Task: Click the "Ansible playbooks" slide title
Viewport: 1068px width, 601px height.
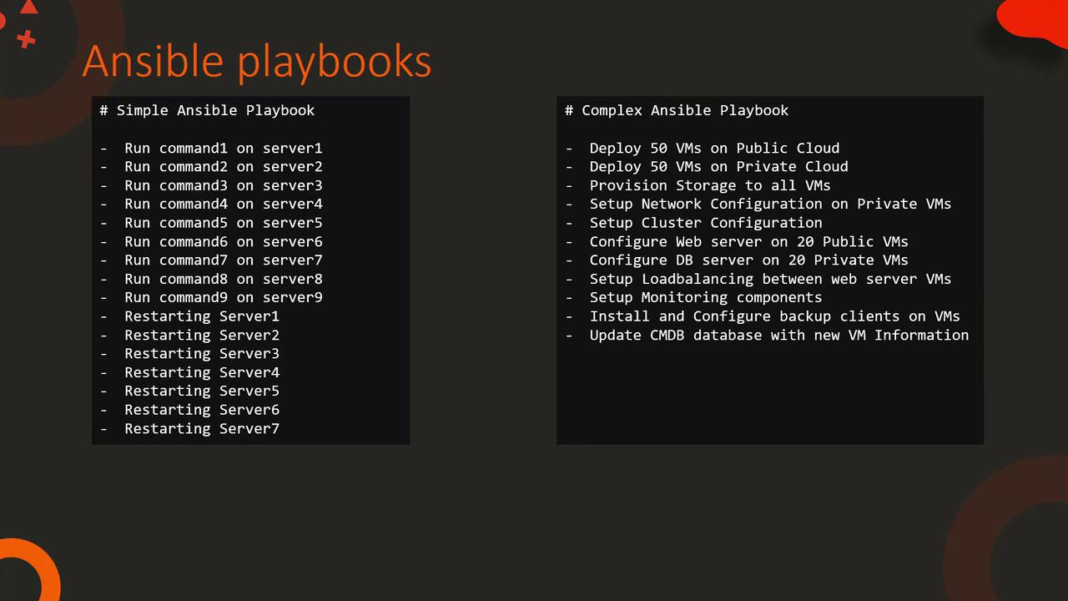Action: click(257, 61)
